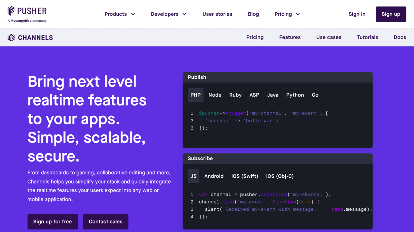Open Docs in Channels navigation
Image resolution: width=414 pixels, height=232 pixels.
(400, 37)
